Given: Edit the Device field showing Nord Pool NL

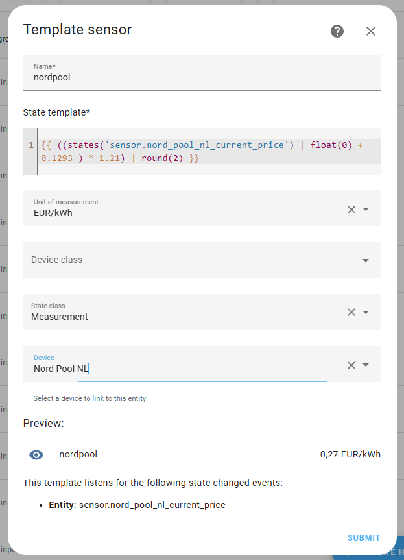Looking at the screenshot, I should (130, 369).
